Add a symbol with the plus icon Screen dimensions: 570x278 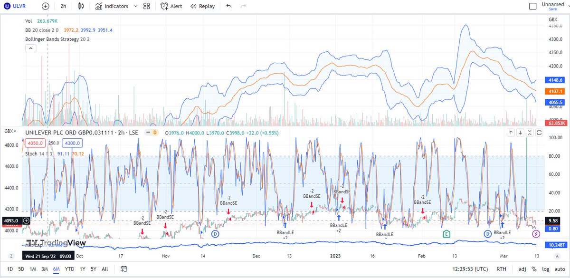click(45, 6)
